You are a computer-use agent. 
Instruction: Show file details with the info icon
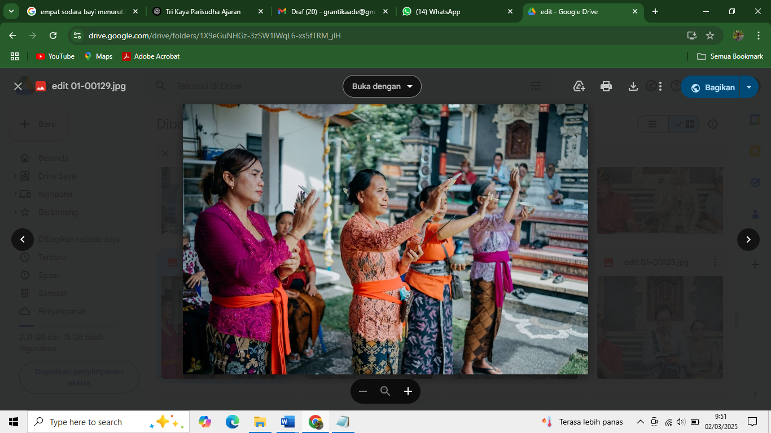click(x=713, y=124)
